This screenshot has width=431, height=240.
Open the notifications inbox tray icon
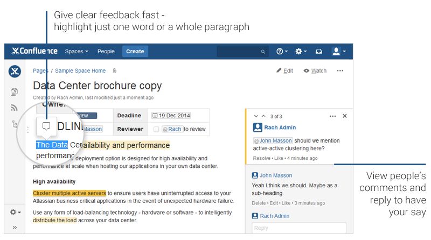pos(318,51)
